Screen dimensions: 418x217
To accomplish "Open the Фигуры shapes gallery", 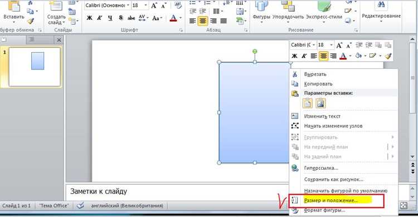I will [x=261, y=12].
